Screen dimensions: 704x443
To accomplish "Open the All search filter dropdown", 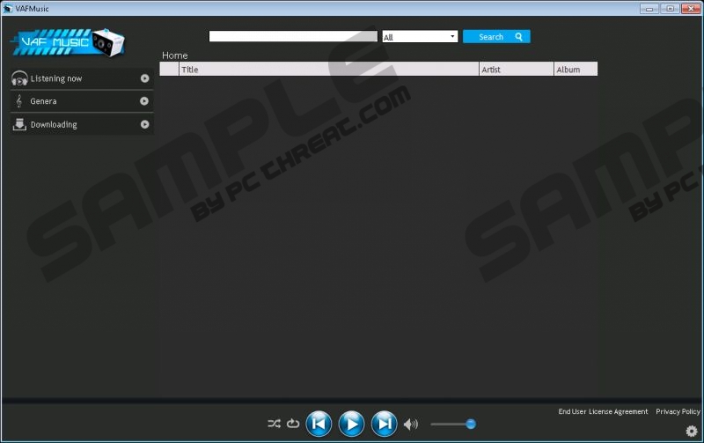I will point(420,37).
